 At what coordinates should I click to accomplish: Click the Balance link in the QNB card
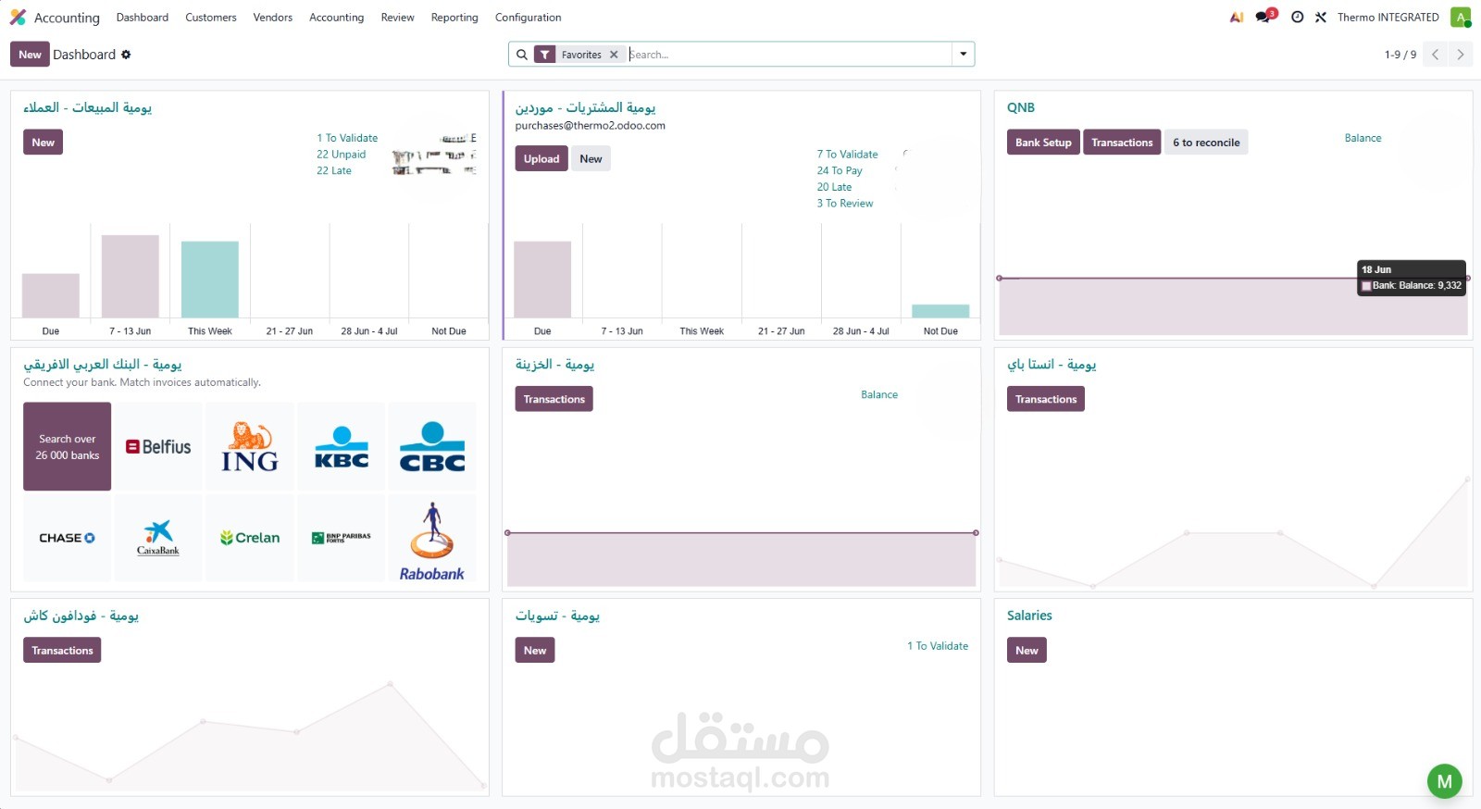coord(1363,138)
